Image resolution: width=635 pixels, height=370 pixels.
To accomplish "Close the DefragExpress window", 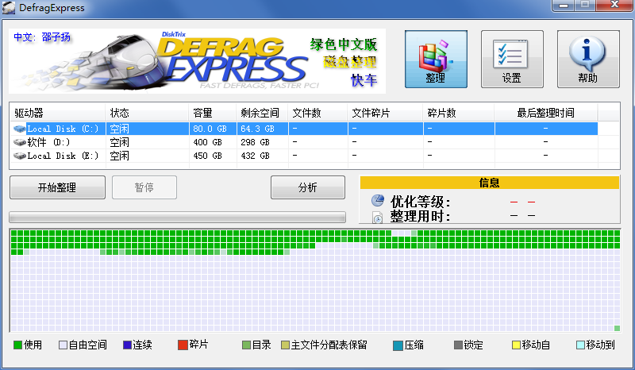I will [x=614, y=6].
